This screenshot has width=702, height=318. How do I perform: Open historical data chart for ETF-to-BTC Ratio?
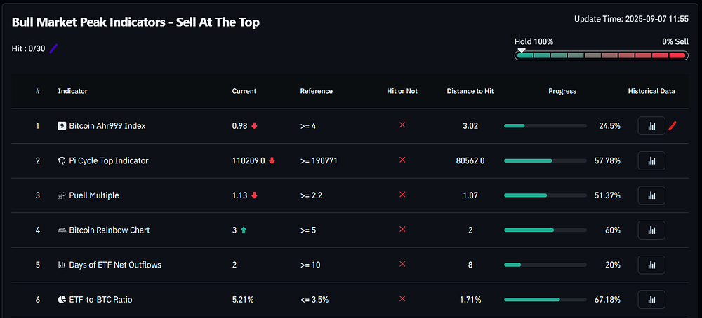pos(651,300)
